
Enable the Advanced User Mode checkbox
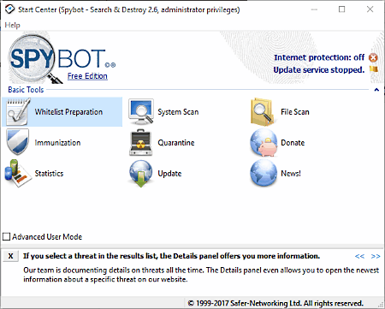pyautogui.click(x=6, y=237)
